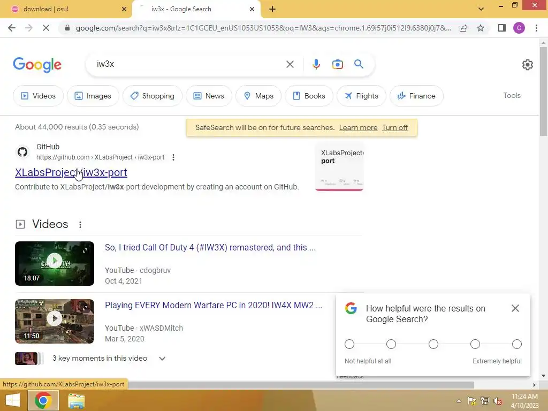
Task: Select the middle helpfulness radio button
Action: [433, 344]
